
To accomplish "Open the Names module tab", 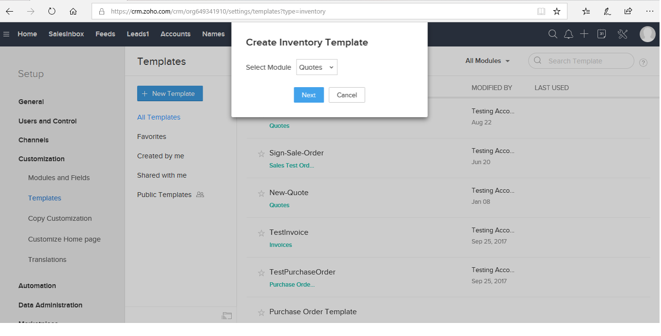I will [213, 34].
